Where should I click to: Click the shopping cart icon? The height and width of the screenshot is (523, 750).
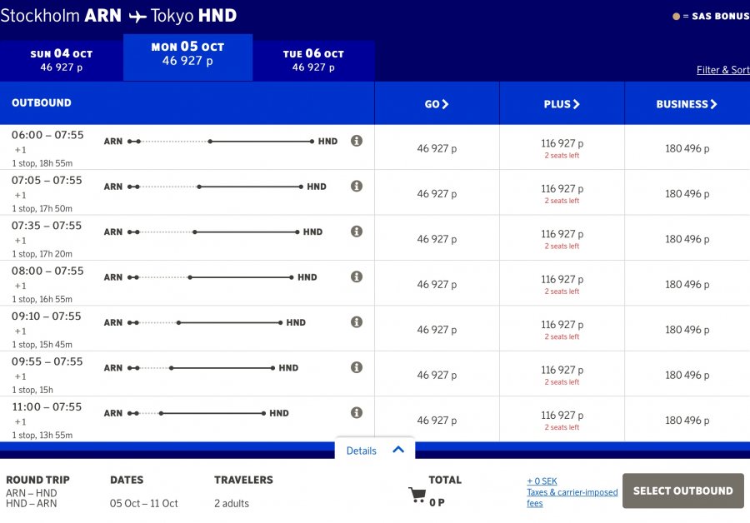pyautogui.click(x=417, y=496)
